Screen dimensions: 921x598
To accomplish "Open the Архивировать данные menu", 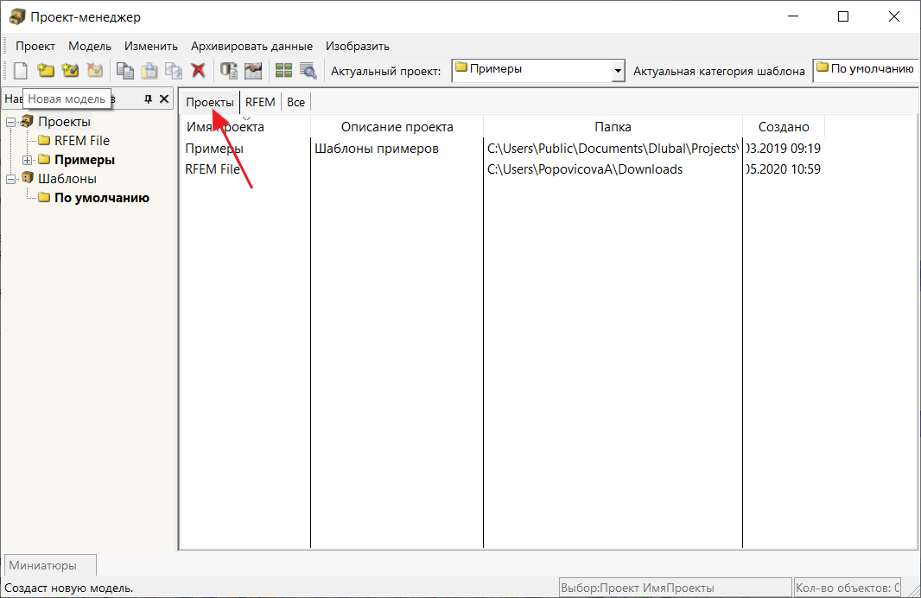I will (x=251, y=46).
